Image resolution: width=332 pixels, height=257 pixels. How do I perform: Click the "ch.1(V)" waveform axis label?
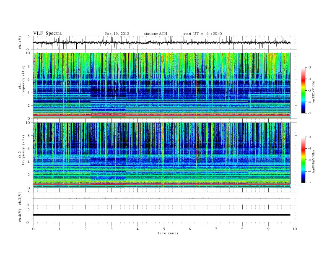[20, 42]
